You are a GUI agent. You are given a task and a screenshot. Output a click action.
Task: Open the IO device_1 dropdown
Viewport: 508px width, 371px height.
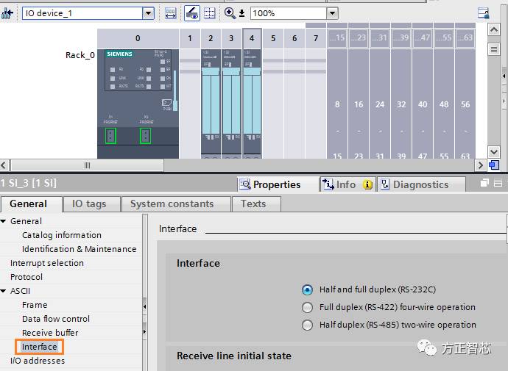pyautogui.click(x=148, y=13)
